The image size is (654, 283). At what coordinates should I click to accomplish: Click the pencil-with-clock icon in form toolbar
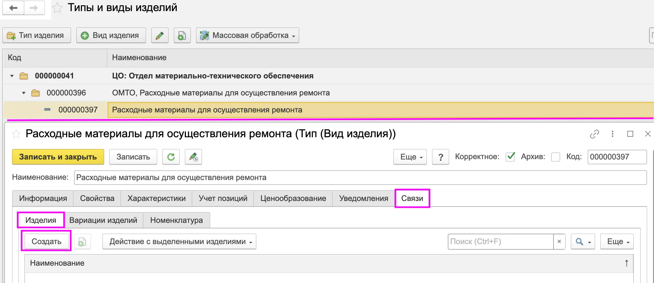coord(193,157)
